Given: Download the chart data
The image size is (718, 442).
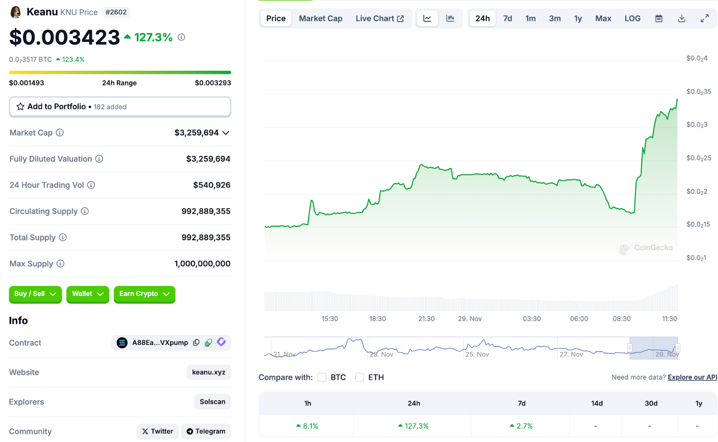Looking at the screenshot, I should (682, 18).
